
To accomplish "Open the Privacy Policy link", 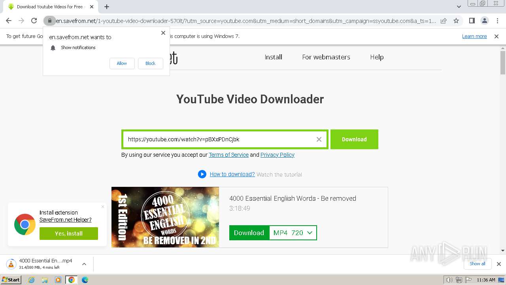I will pos(278,155).
